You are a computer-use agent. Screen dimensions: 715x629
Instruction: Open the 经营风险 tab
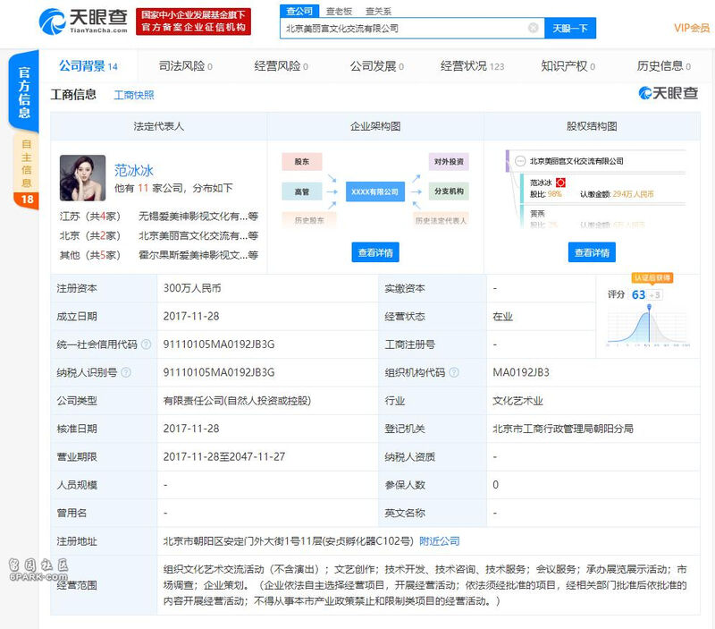tap(282, 66)
